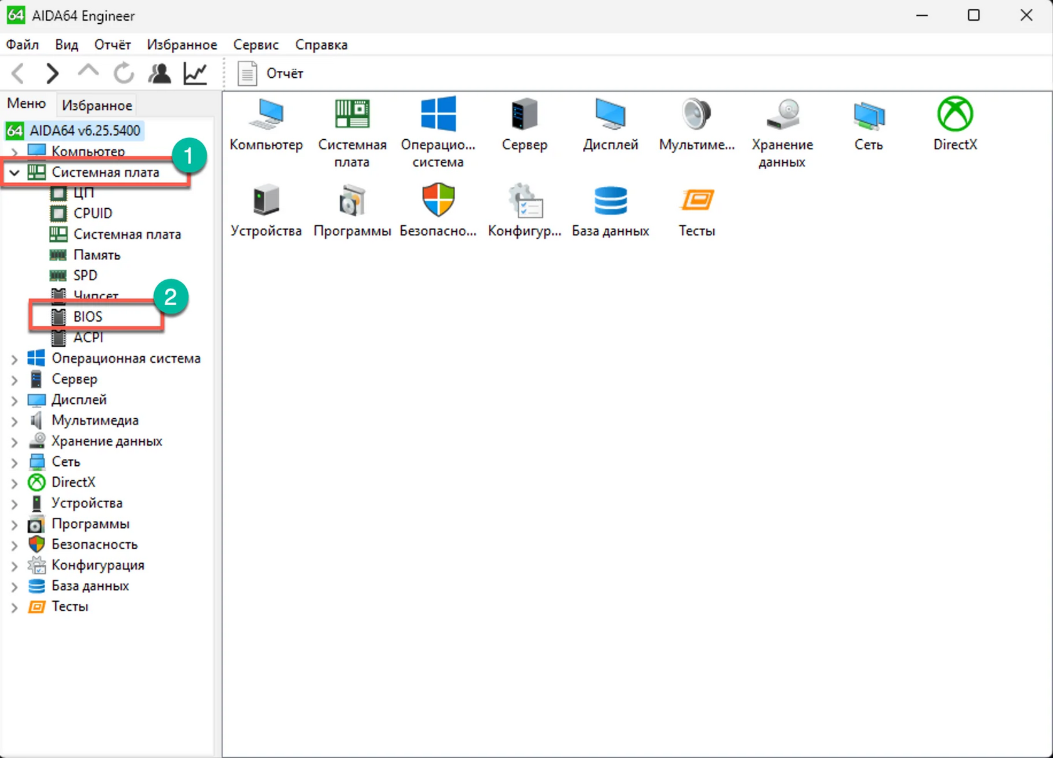Switch to the Меню tab

26,103
